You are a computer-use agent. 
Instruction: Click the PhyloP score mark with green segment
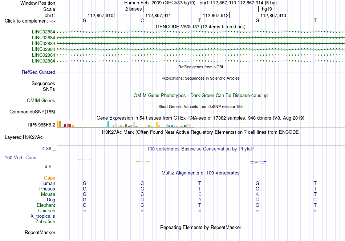(258, 162)
